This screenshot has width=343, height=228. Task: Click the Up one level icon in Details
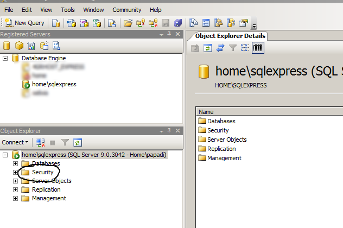[x=195, y=48]
